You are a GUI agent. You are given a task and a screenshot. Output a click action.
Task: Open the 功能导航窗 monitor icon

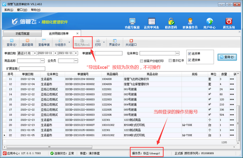click(132, 22)
